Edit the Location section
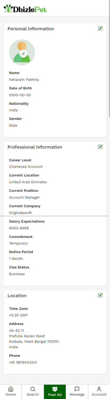Viewport: 110px width, 399px height. point(100,295)
